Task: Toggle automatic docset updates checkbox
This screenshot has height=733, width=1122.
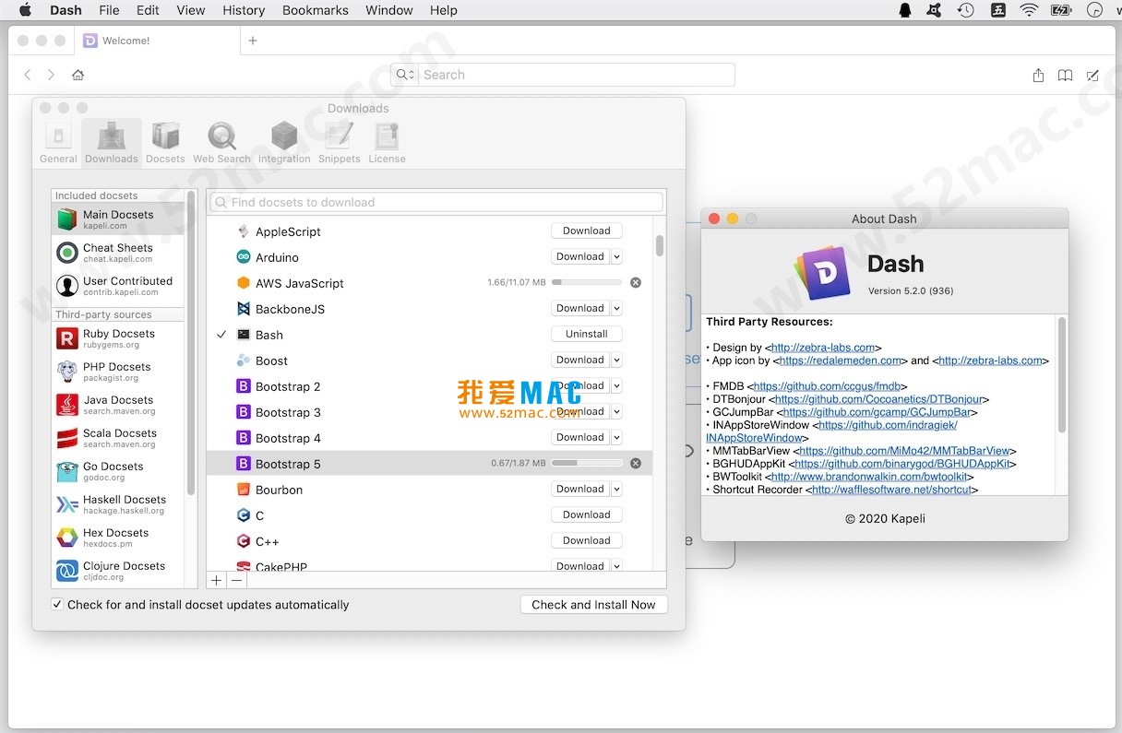Action: 57,605
